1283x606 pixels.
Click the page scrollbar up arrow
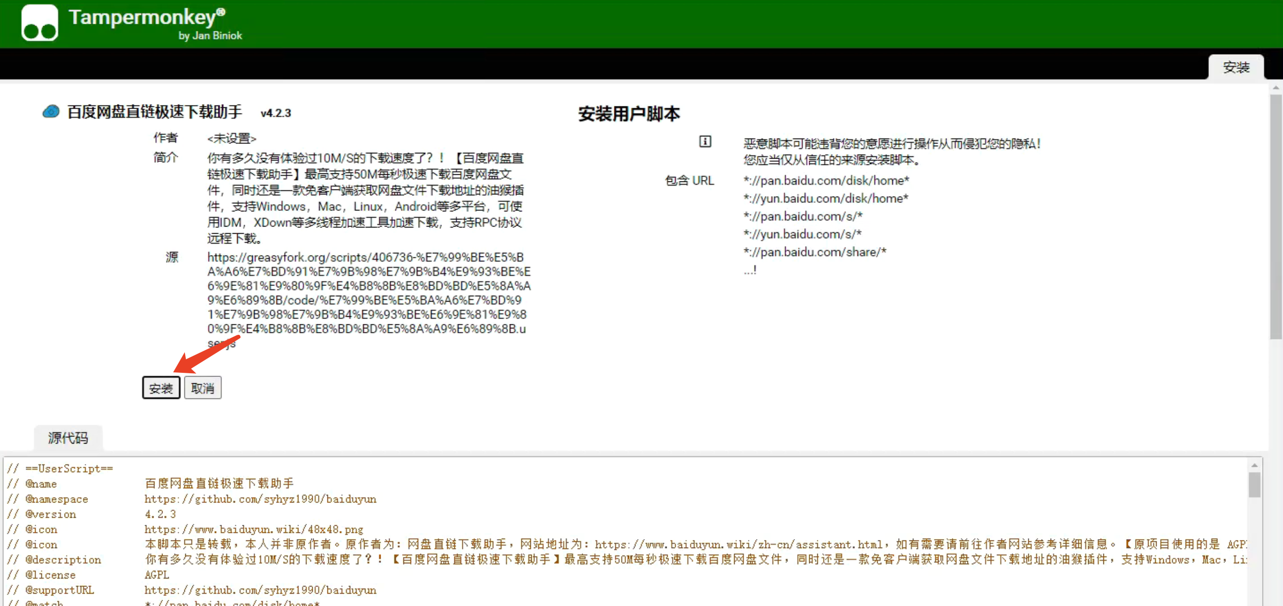click(1275, 88)
